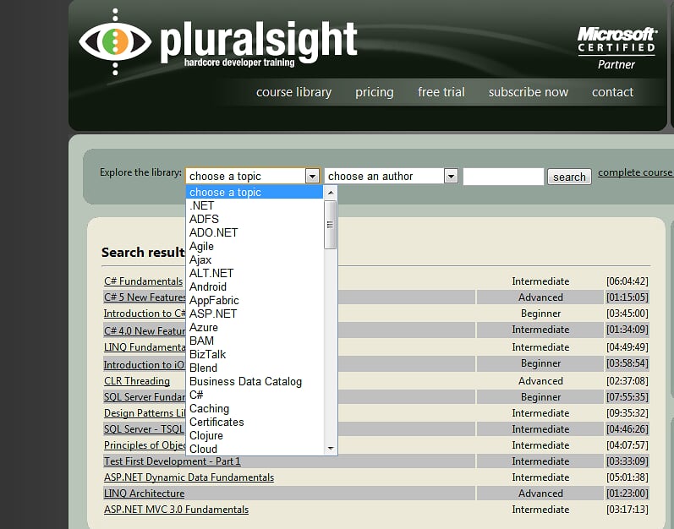The width and height of the screenshot is (674, 529).
Task: Select .NET from topic list
Action: 254,205
